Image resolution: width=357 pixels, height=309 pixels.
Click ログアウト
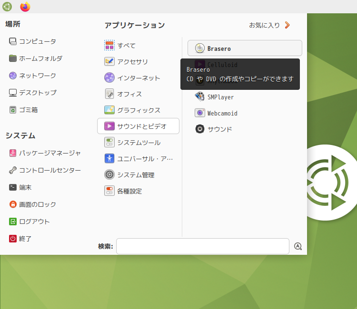pos(30,222)
